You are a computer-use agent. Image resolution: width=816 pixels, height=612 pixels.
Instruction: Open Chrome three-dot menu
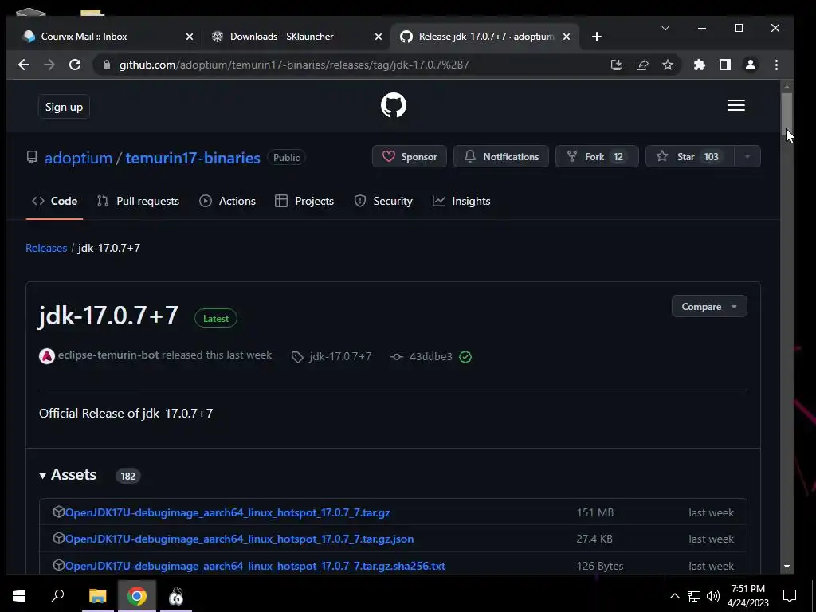click(x=776, y=65)
